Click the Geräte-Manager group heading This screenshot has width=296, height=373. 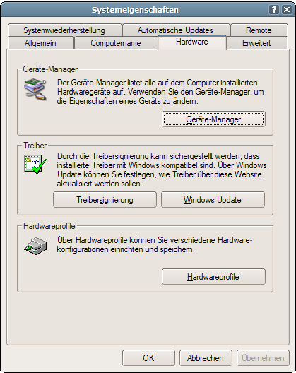tap(50, 69)
